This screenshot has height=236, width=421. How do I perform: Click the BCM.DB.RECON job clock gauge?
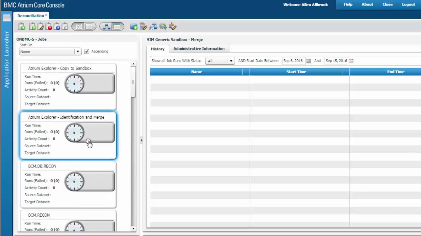click(x=74, y=182)
